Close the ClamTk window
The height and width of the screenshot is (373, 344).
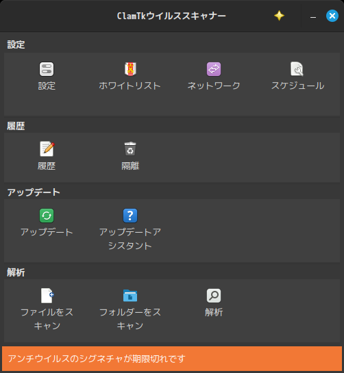[332, 16]
